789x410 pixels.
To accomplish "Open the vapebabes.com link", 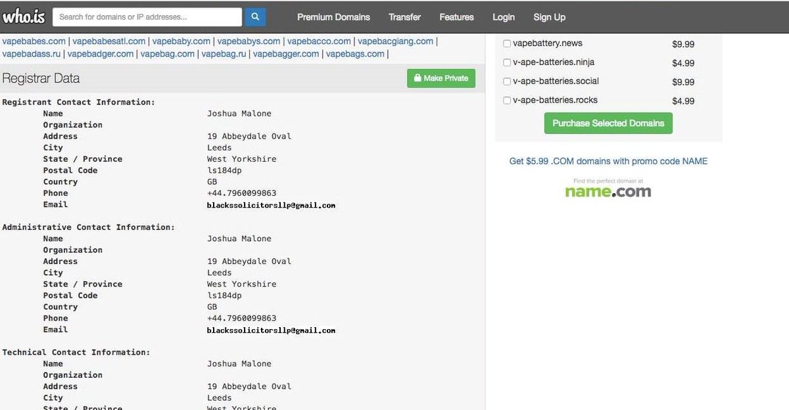I will click(x=34, y=41).
